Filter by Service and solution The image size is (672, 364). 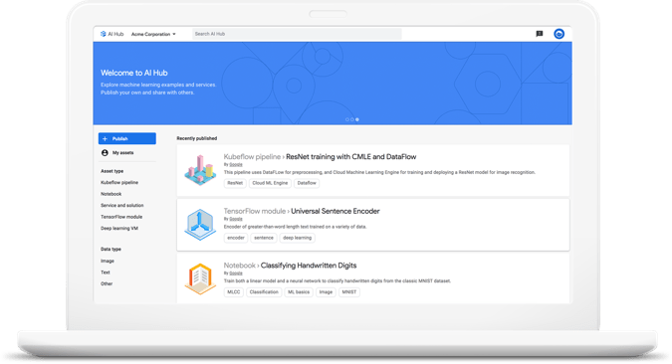point(122,206)
